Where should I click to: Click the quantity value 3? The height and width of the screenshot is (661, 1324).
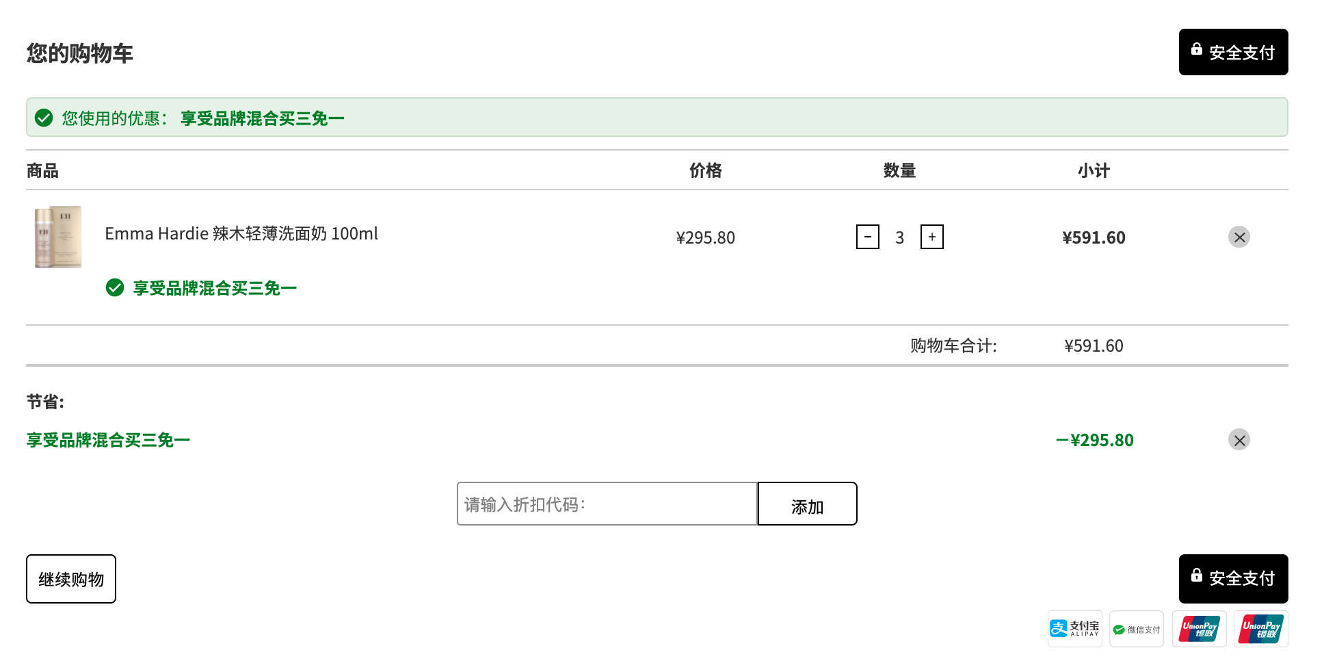click(899, 237)
